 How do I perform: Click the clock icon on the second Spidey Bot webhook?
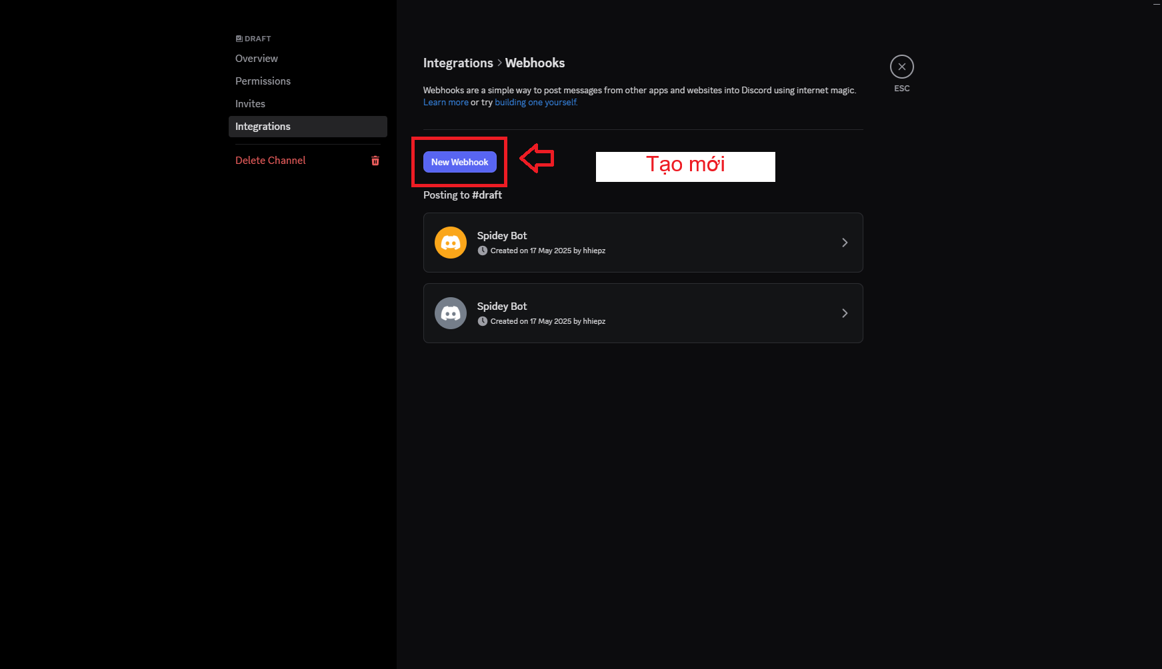point(483,321)
